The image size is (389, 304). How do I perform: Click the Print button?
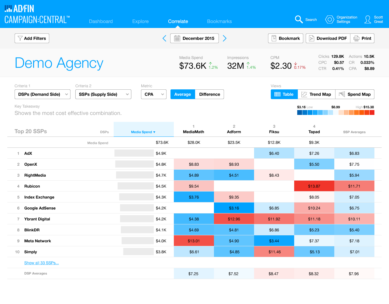[x=362, y=38]
